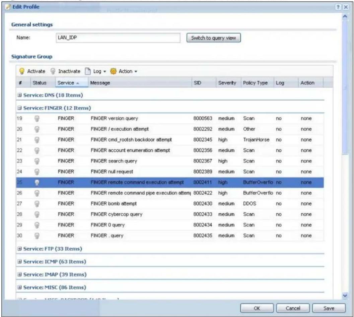This screenshot has width=354, height=317.
Task: Click status bulb for remote command pipe execution
Action: 37,193
